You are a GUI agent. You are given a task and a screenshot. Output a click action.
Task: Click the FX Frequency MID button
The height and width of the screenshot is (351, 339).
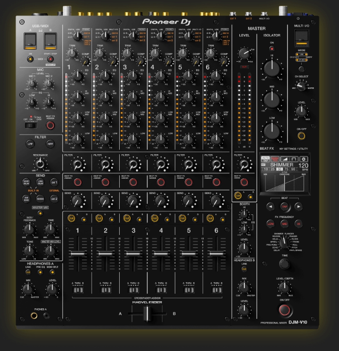click(285, 223)
